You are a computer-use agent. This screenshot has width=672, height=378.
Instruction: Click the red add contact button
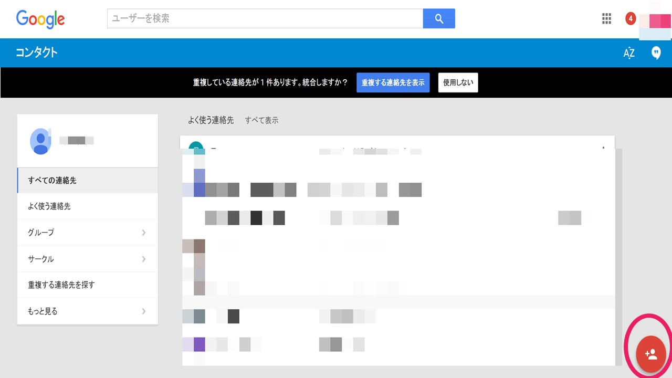click(x=650, y=354)
